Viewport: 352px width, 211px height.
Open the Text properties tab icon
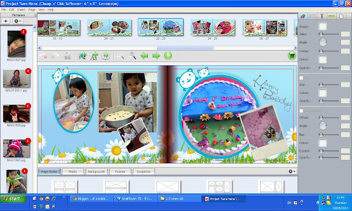322,16
